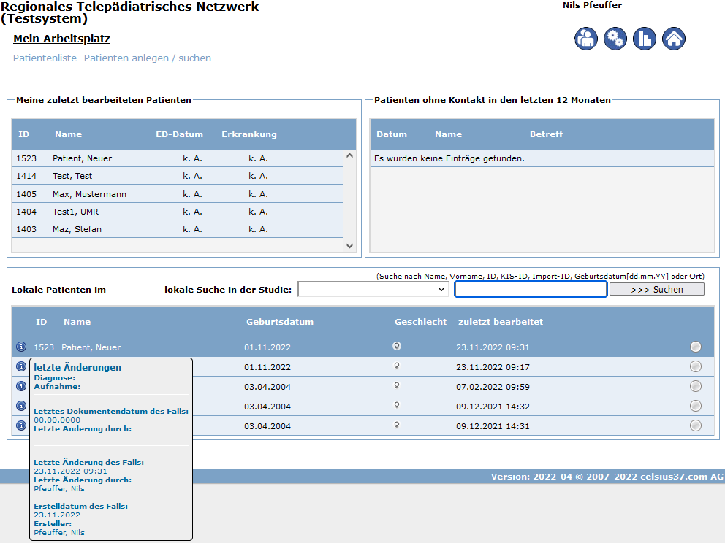
Task: Click gender symbol in row 09.12.2021 14:31
Action: point(397,425)
